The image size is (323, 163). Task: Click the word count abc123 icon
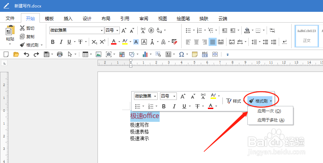205,54
